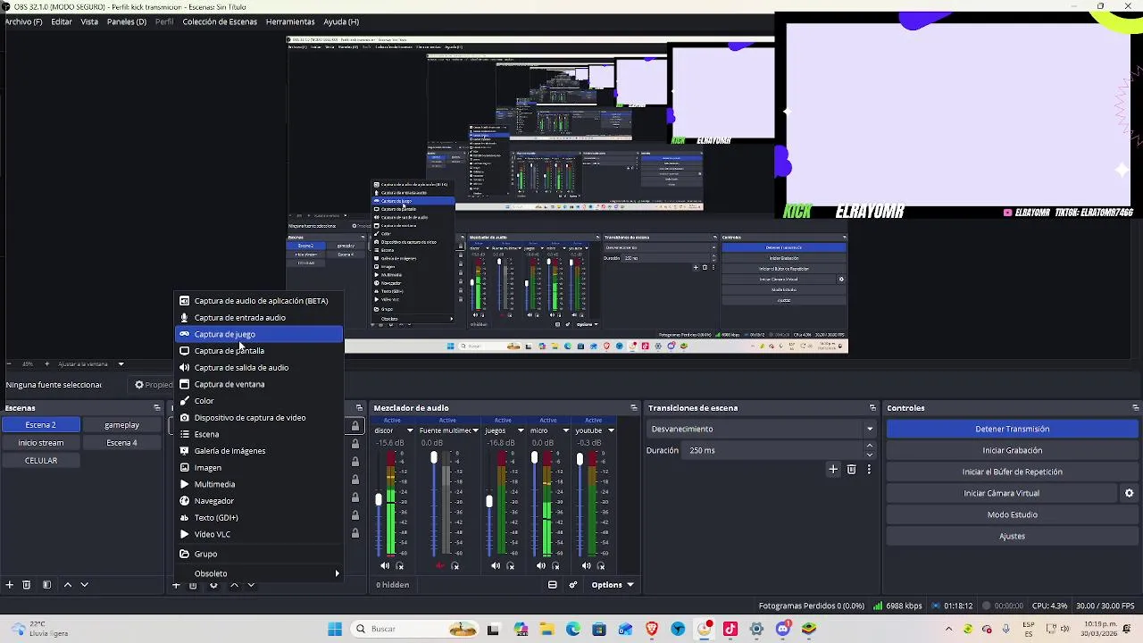1143x643 pixels.
Task: Open Propiedades of the selected source
Action: (154, 385)
